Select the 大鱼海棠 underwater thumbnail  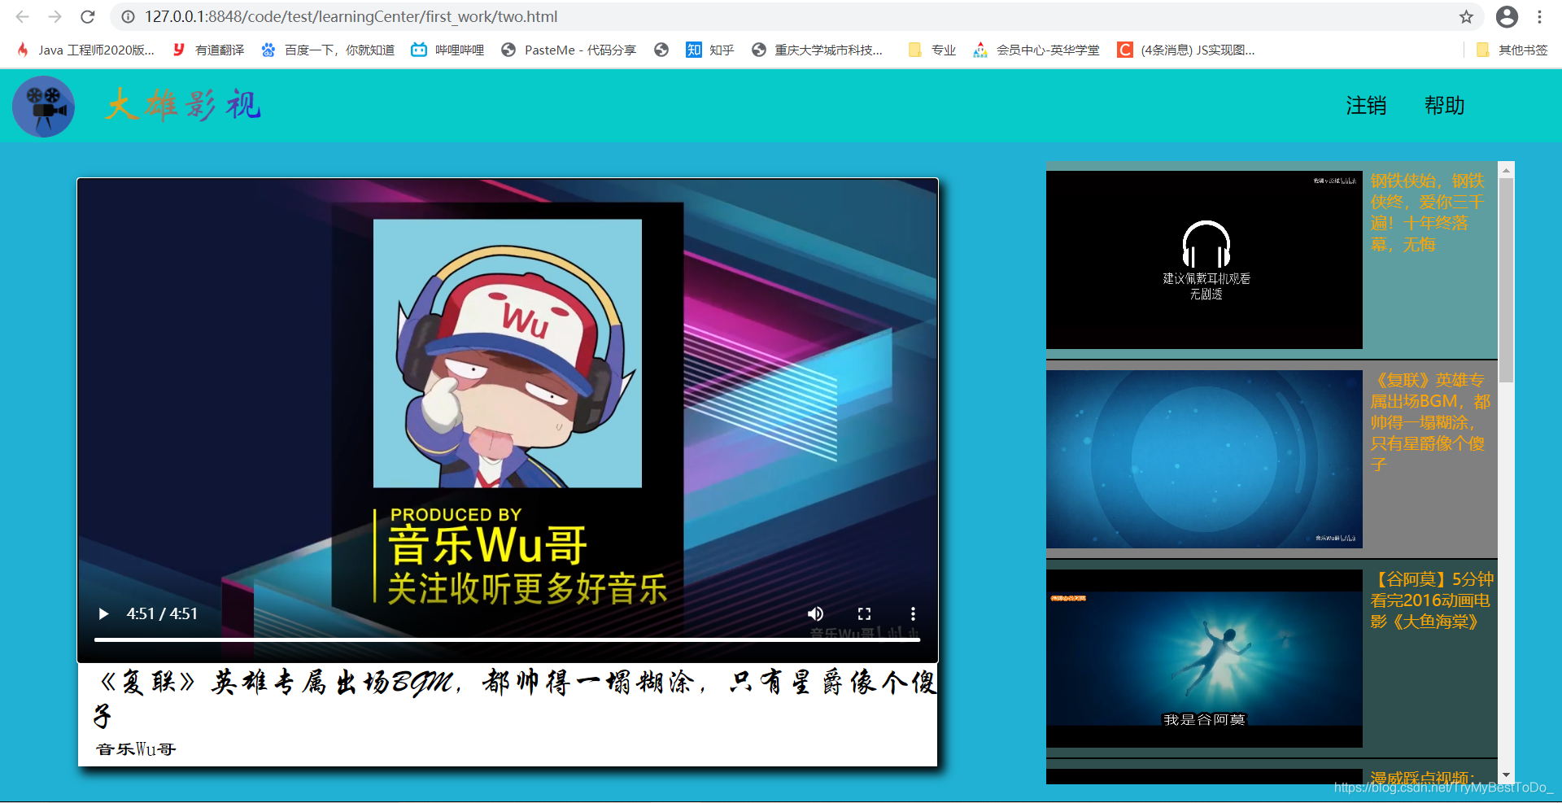(1204, 658)
